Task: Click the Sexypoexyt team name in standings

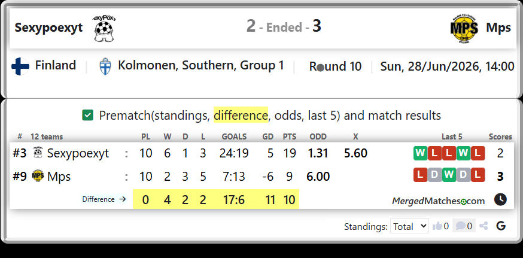Action: (x=78, y=153)
